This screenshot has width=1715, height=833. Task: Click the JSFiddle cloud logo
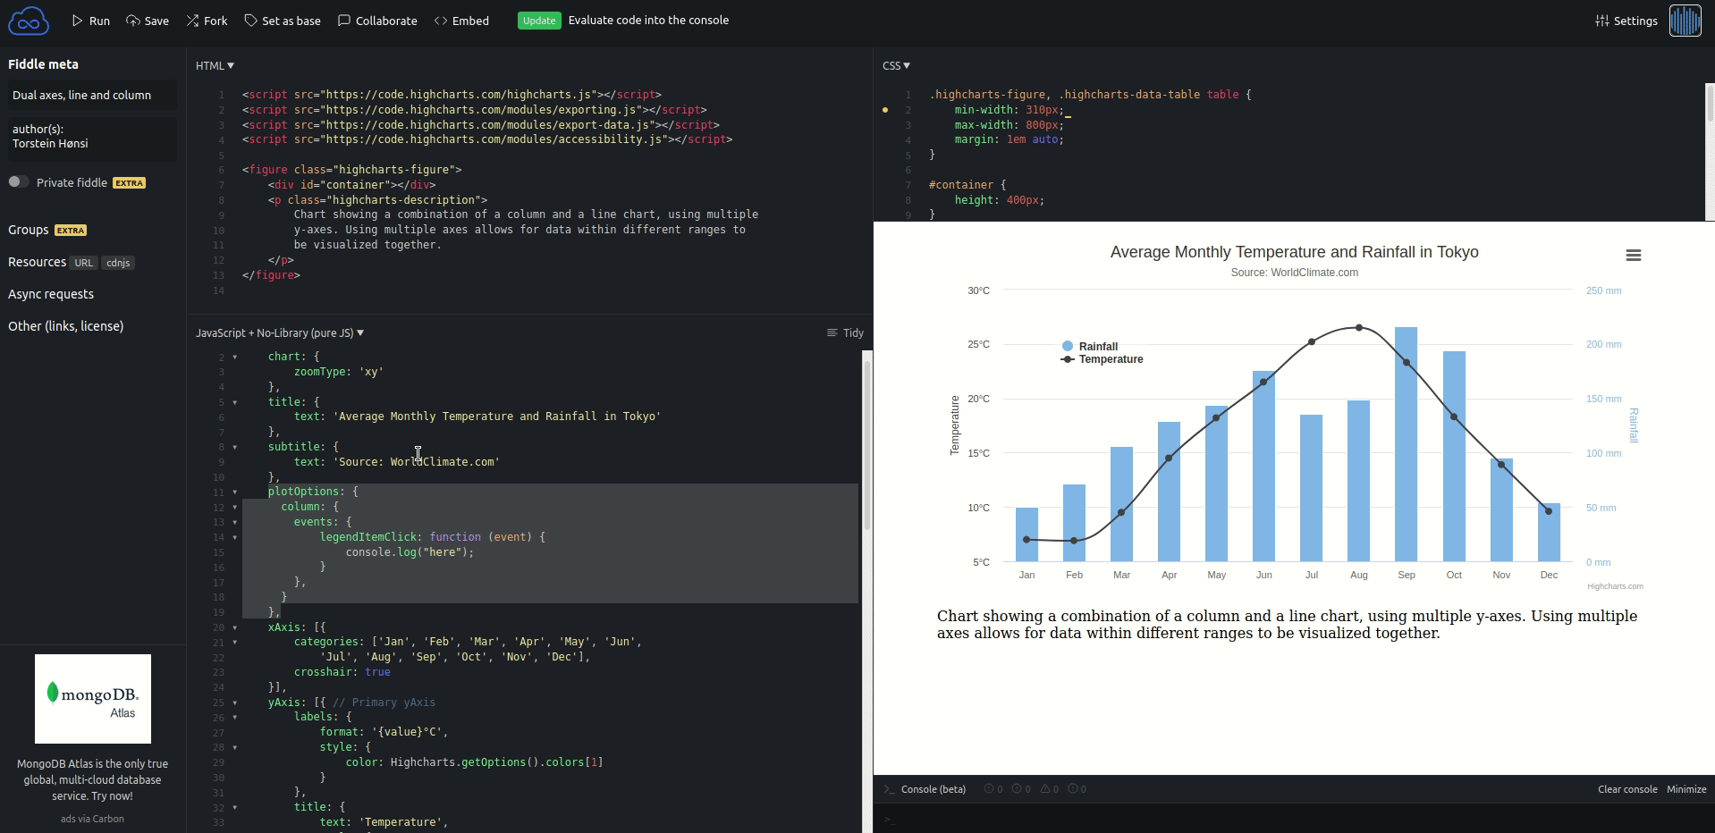pyautogui.click(x=29, y=21)
